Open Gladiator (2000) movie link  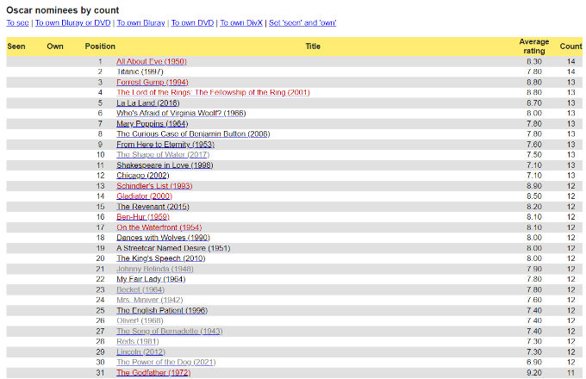[x=144, y=196]
